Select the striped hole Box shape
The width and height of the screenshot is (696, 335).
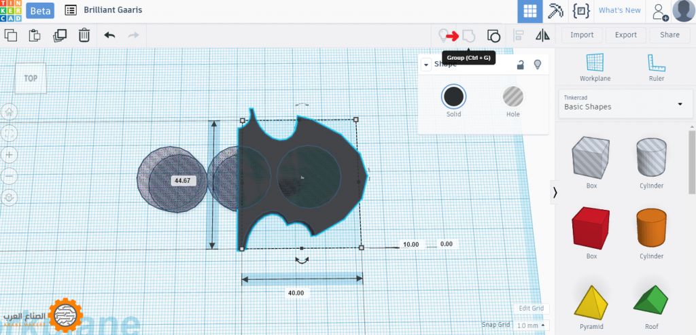591,158
